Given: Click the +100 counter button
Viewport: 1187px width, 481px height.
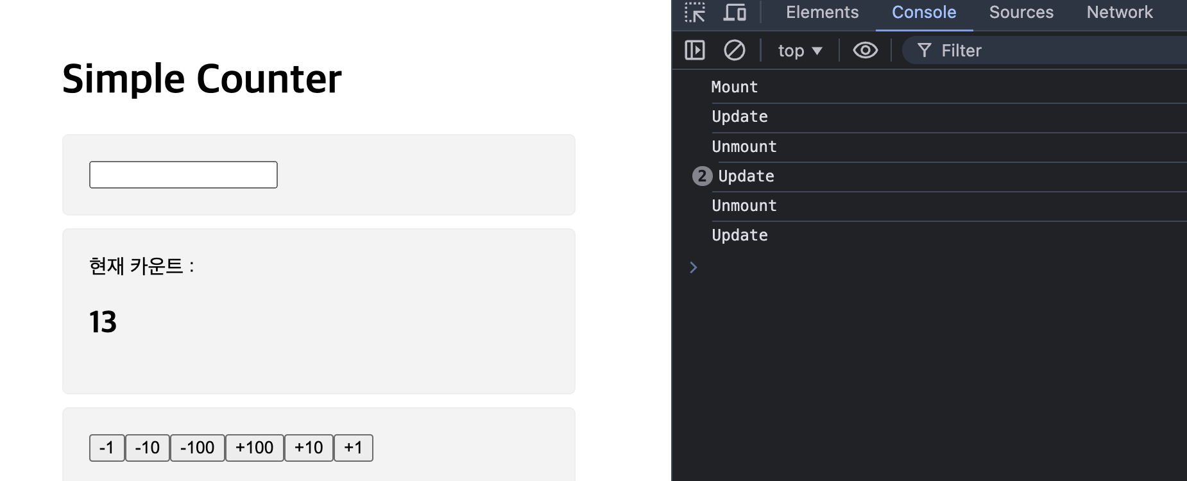Looking at the screenshot, I should click(x=255, y=448).
